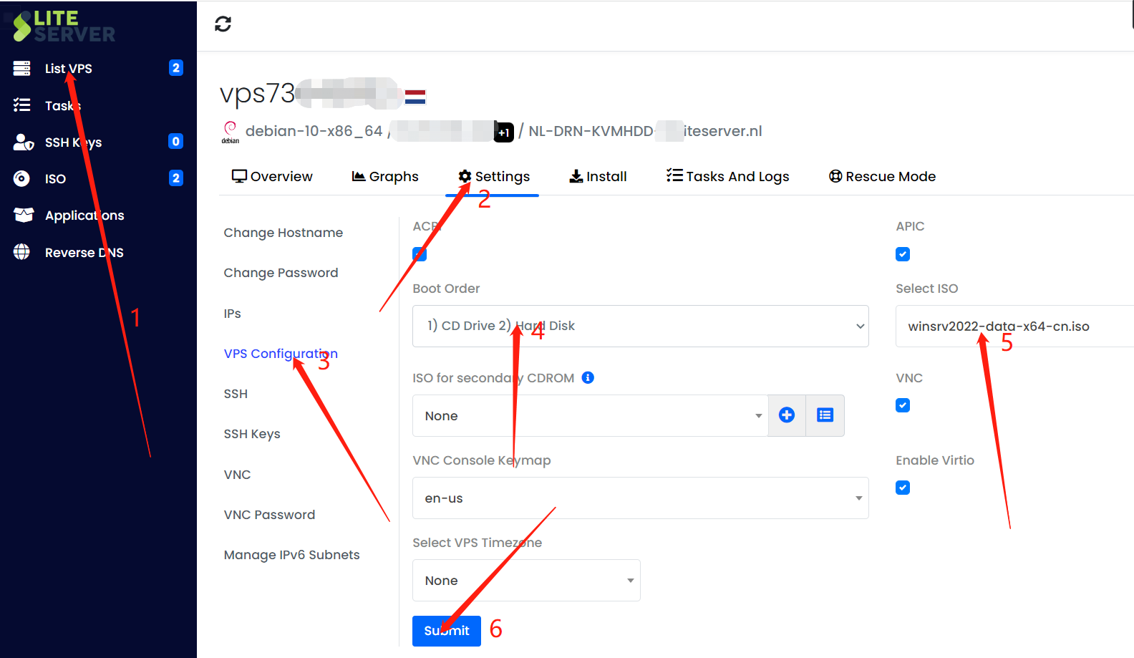This screenshot has height=658, width=1134.
Task: Switch to the Rescue Mode tab
Action: (x=882, y=177)
